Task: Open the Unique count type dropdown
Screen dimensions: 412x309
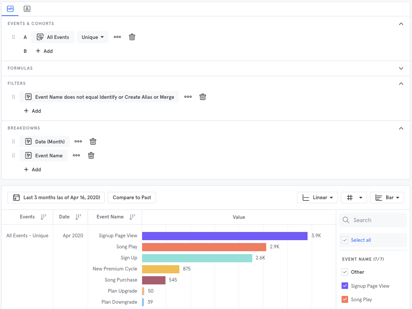Action: coord(93,37)
